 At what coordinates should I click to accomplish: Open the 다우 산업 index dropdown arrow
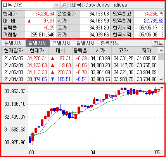pyautogui.click(x=57, y=5)
